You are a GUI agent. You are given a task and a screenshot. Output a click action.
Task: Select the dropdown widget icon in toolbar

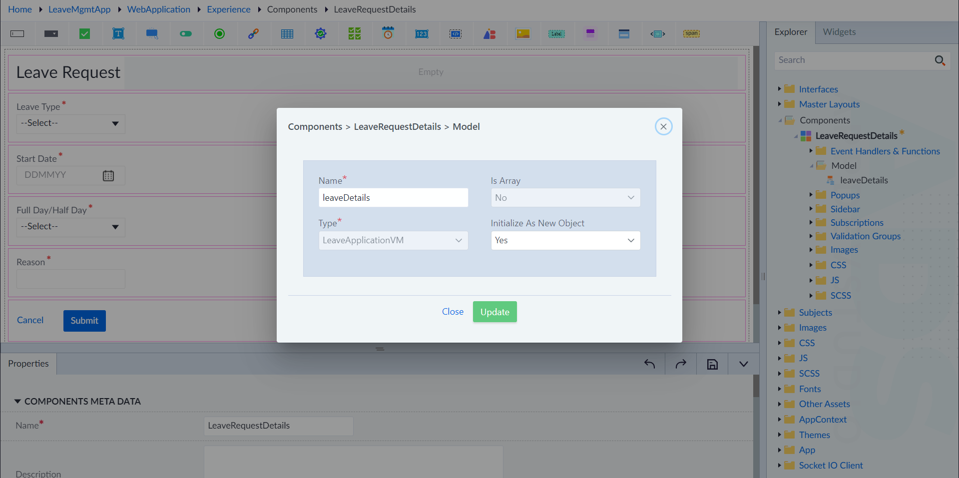[51, 34]
